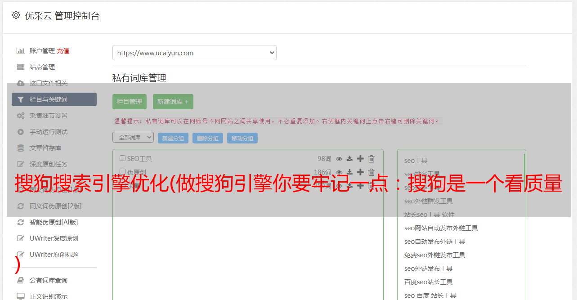The width and height of the screenshot is (577, 300).
Task: Click the 新建分组 button
Action: coord(173,138)
